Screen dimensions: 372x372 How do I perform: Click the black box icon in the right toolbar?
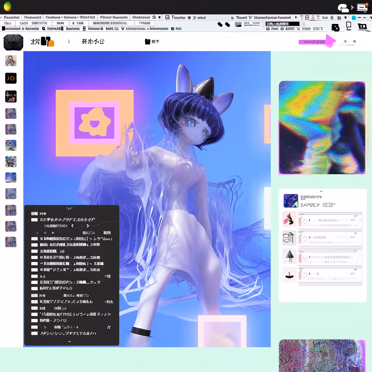click(x=335, y=28)
